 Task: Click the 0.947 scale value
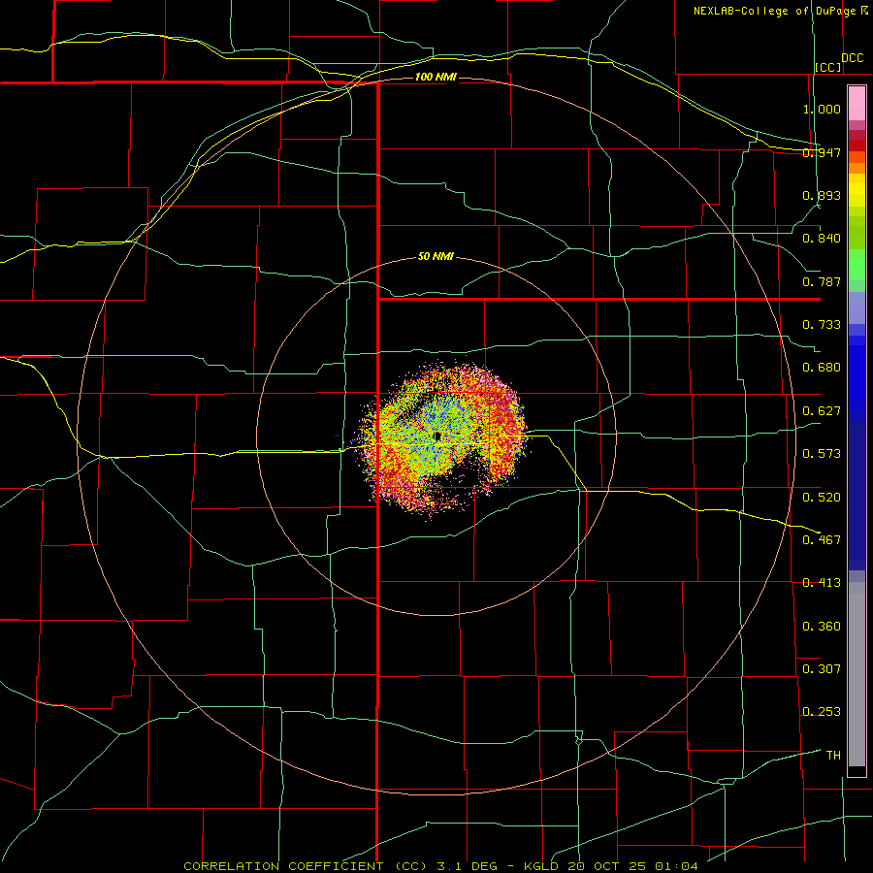[822, 152]
